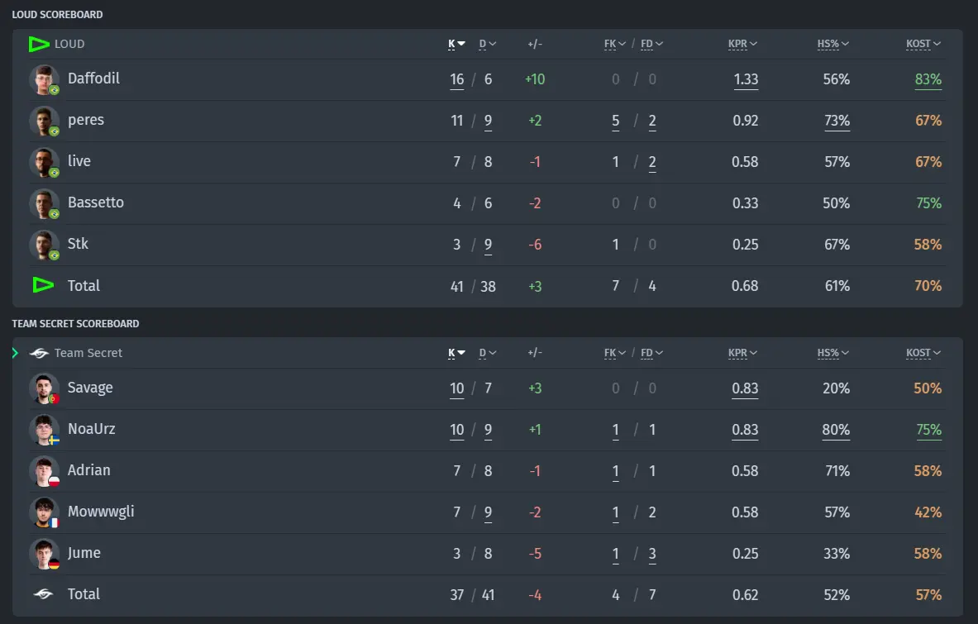Sort LOUD table by K column
The height and width of the screenshot is (624, 978).
456,45
